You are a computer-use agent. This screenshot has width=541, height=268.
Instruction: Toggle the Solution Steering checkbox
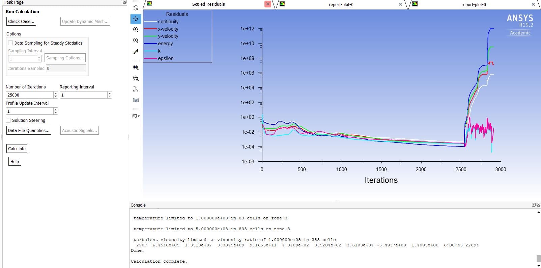pos(8,120)
